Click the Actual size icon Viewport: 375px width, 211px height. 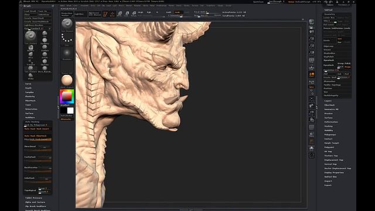(311, 46)
